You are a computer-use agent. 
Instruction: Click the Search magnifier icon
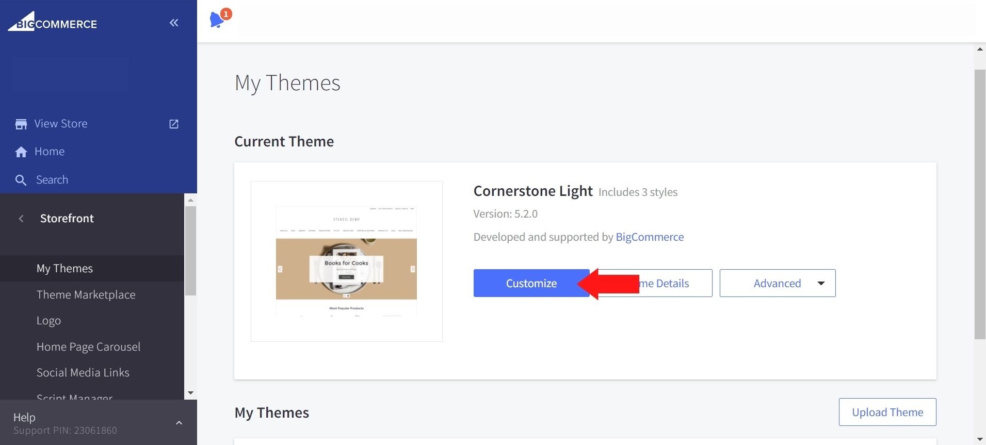21,180
